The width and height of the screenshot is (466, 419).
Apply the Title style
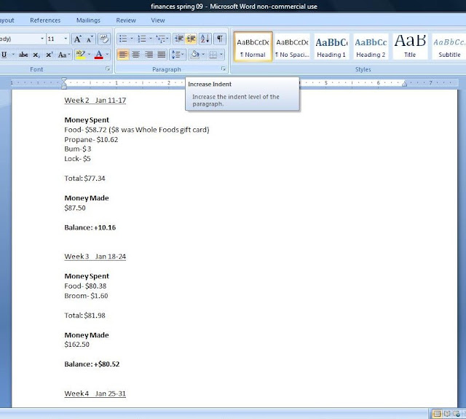410,47
